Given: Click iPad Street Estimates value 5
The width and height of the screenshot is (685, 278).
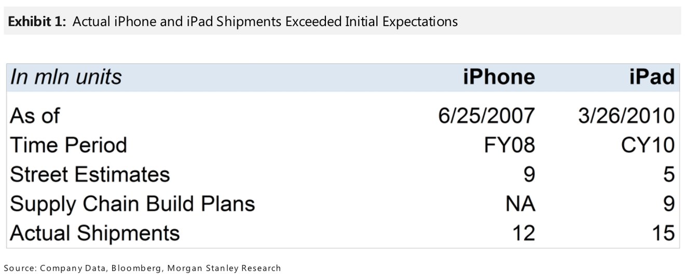Looking at the screenshot, I should click(669, 175).
